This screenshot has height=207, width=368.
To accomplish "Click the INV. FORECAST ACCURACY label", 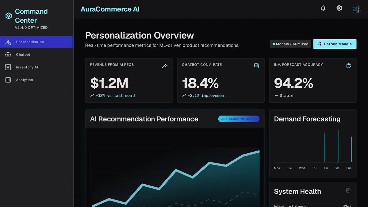I will tap(298, 65).
